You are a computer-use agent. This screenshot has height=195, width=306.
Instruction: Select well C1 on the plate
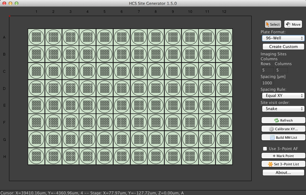36,71
